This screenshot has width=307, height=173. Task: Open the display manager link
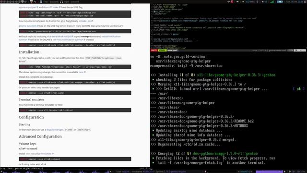(x=55, y=130)
